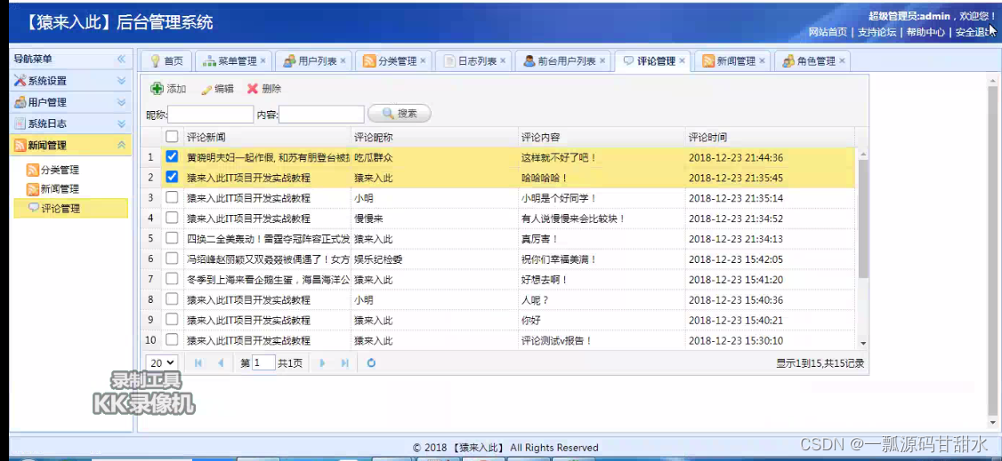Uncheck row 2 checkbox (哈哈哈哈！)

(x=172, y=178)
